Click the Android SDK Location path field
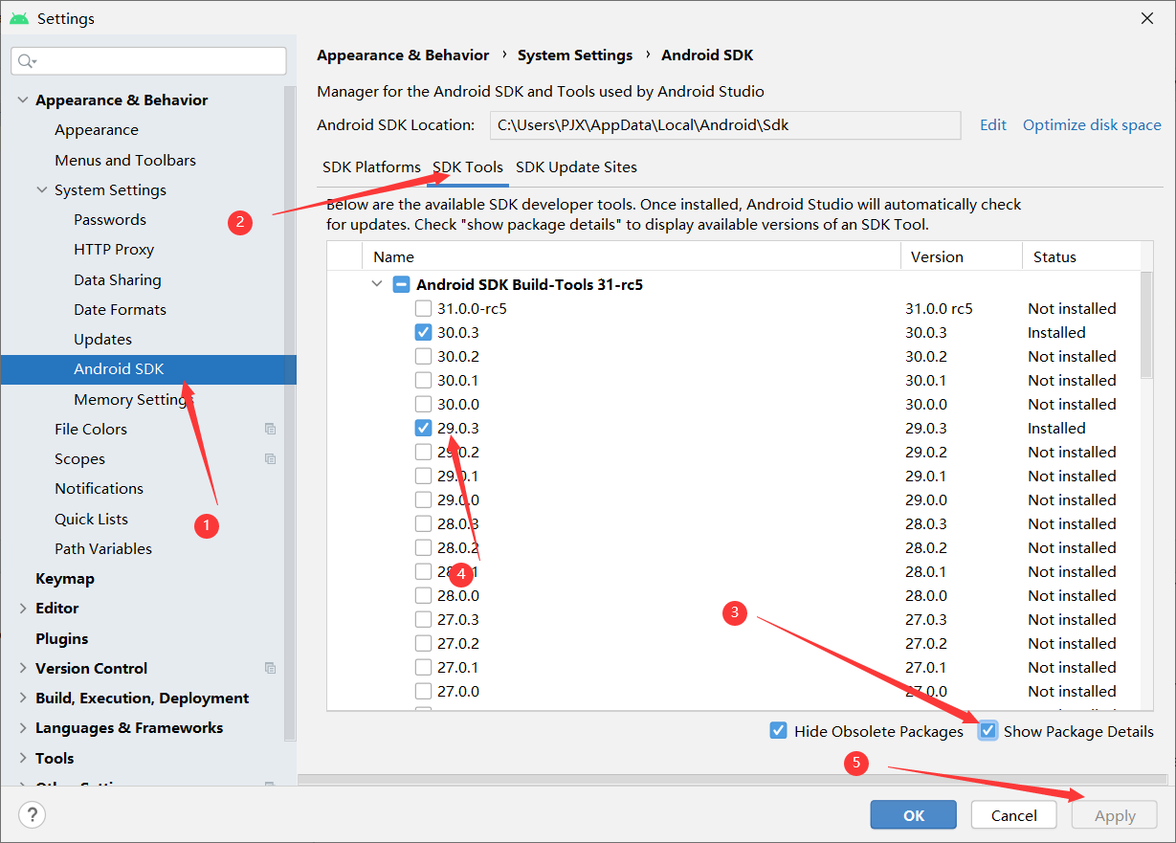Viewport: 1176px width, 843px height. 725,125
